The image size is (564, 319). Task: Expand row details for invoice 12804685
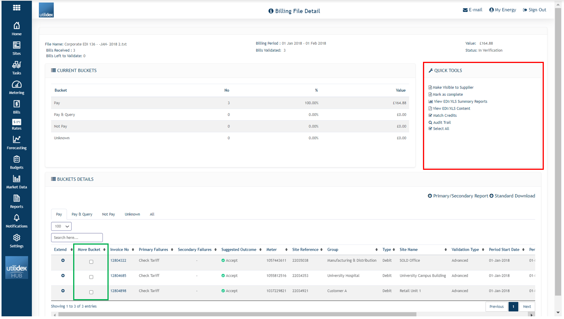[63, 275]
